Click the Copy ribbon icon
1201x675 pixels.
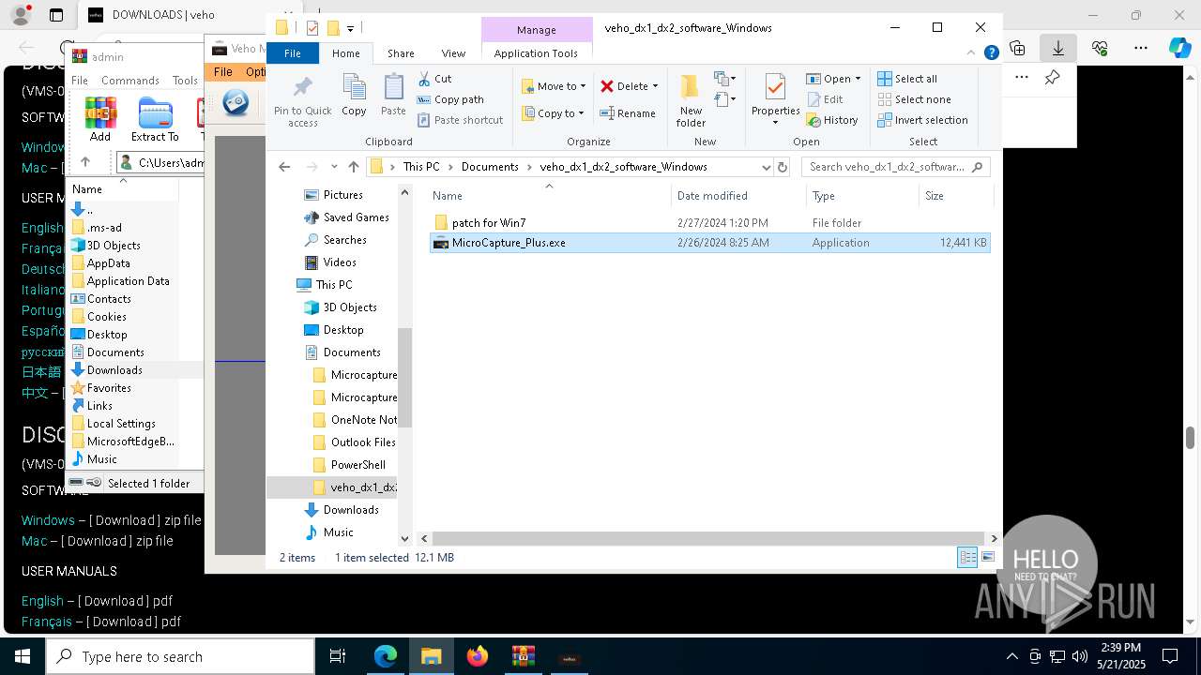point(354,95)
